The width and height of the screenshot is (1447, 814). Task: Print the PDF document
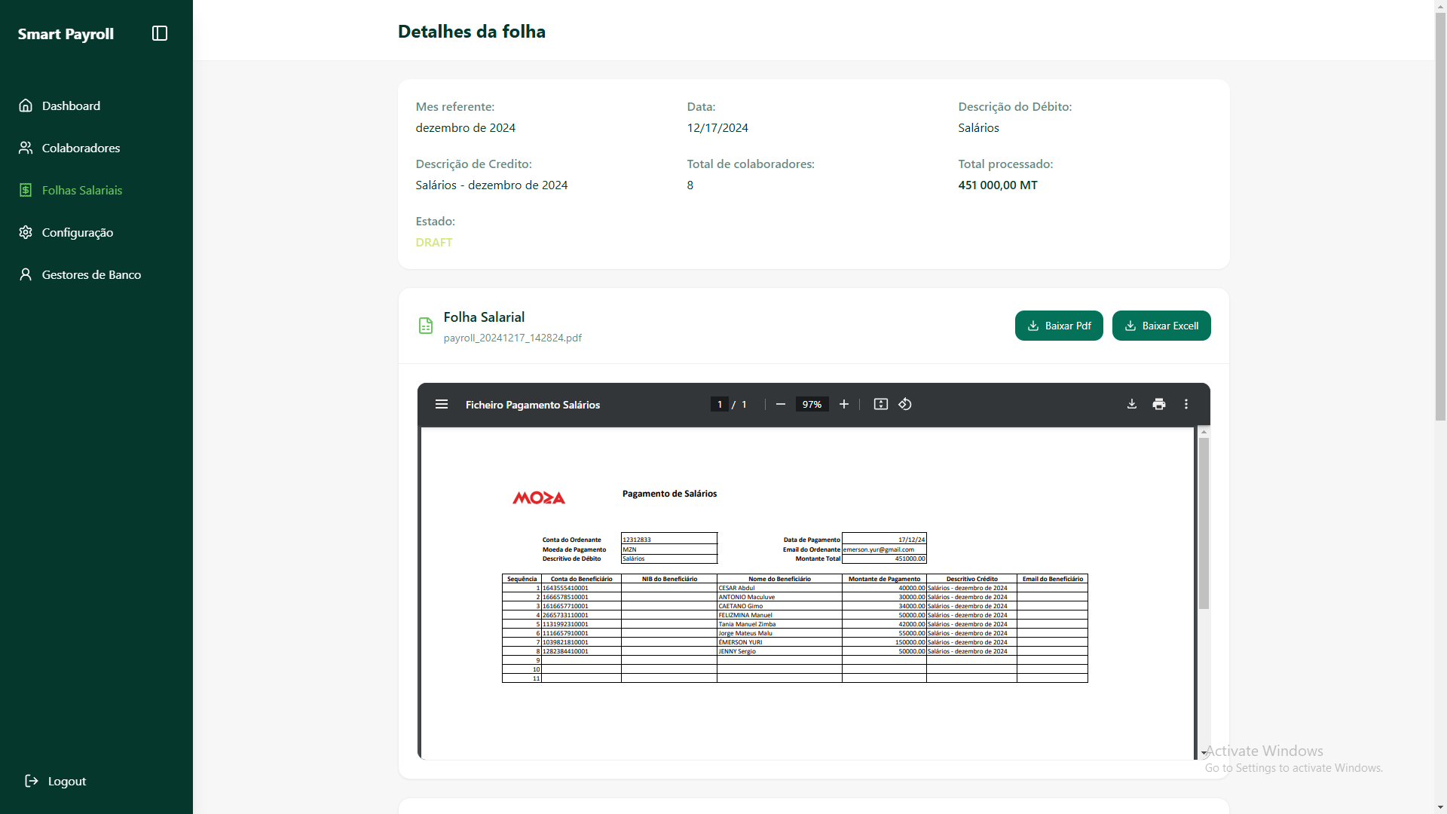point(1159,405)
